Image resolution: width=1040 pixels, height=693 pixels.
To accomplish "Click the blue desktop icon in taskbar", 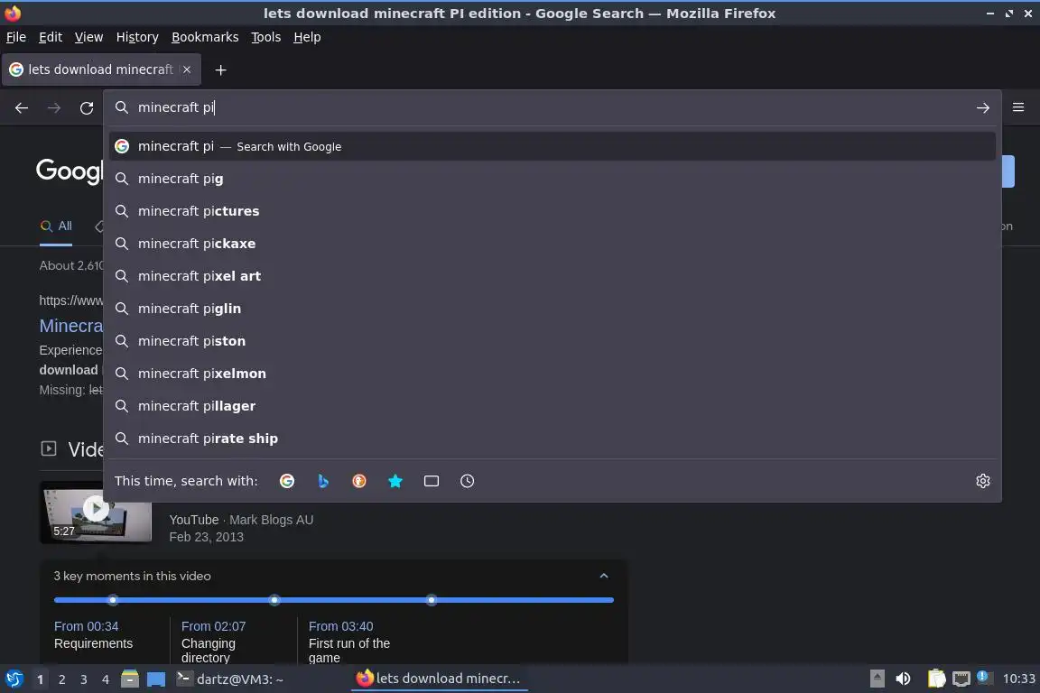I will tap(156, 679).
